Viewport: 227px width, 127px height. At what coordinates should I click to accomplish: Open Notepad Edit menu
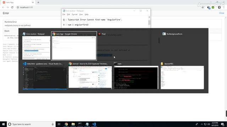point(68,14)
